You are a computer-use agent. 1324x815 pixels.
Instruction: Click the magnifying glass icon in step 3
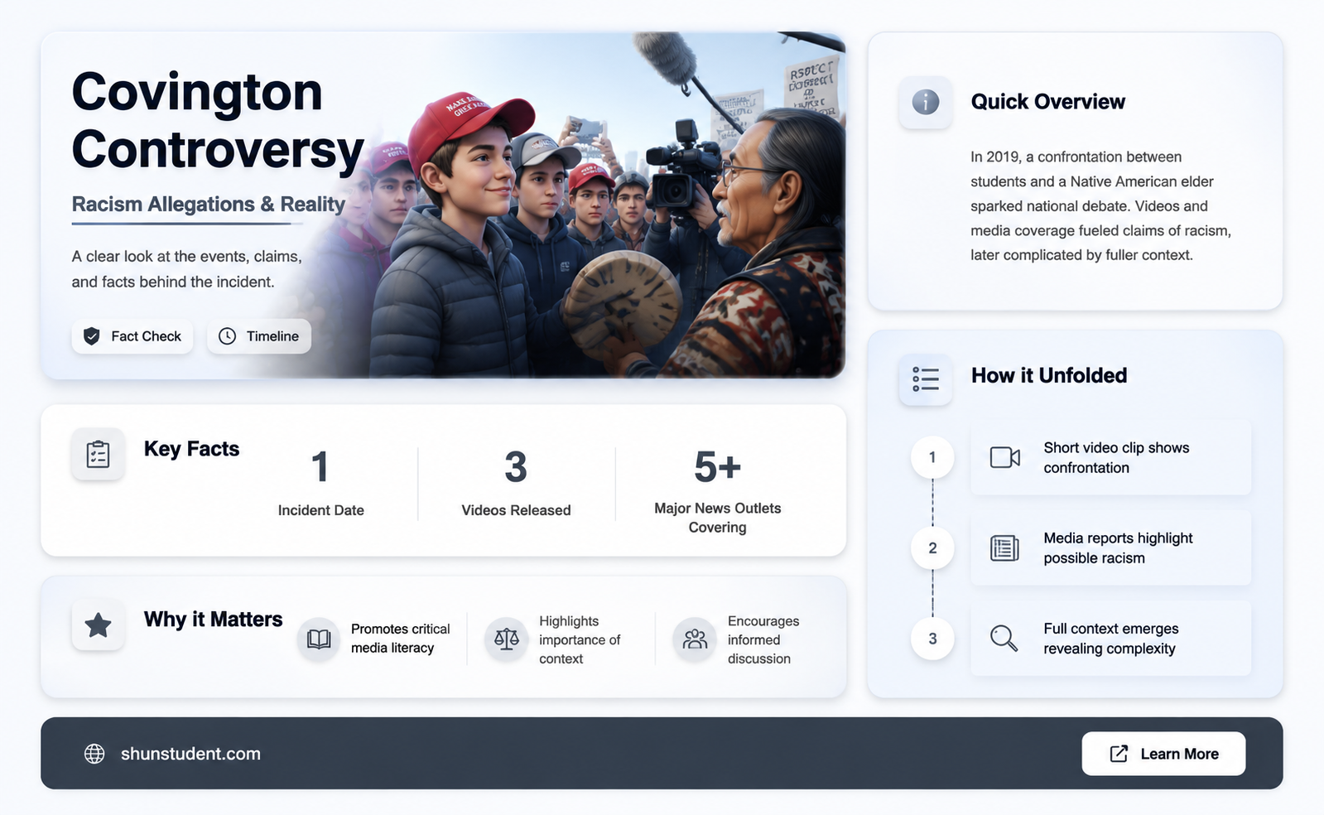tap(1004, 639)
